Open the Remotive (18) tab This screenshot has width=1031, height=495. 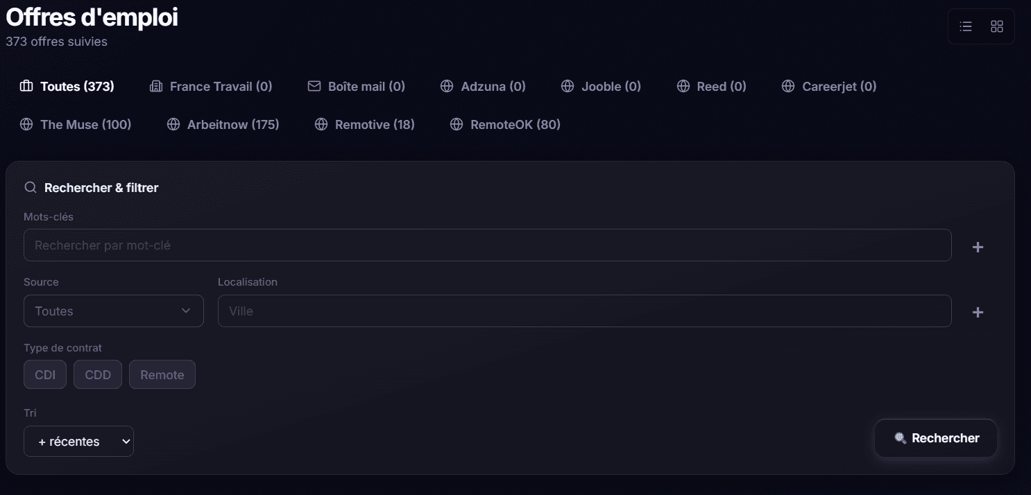pyautogui.click(x=365, y=124)
